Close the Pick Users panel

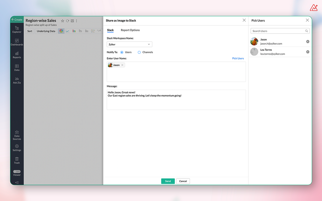307,20
